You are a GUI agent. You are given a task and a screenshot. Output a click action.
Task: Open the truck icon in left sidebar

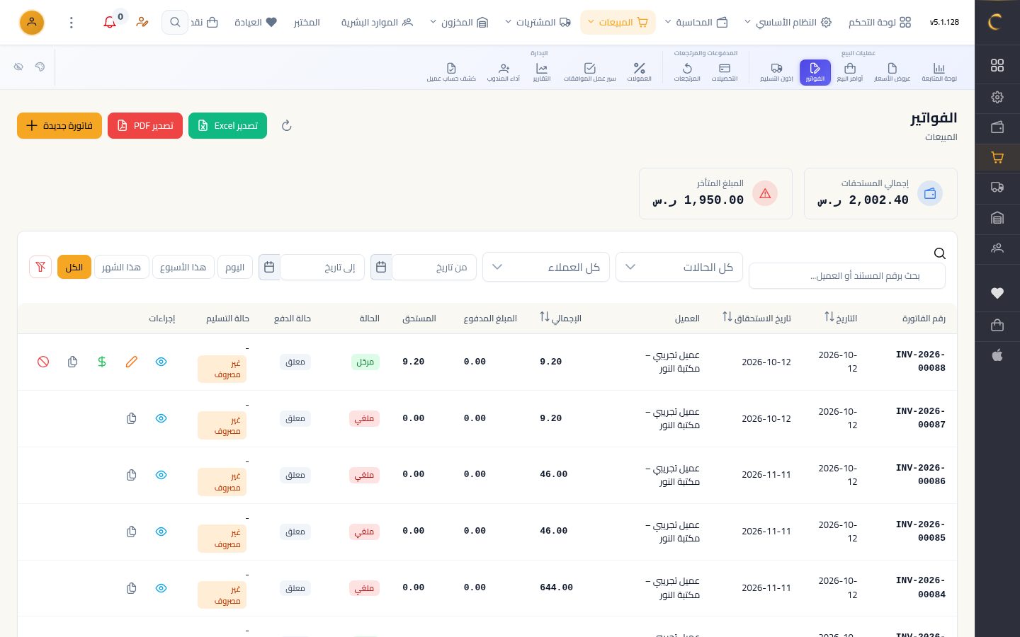point(997,188)
